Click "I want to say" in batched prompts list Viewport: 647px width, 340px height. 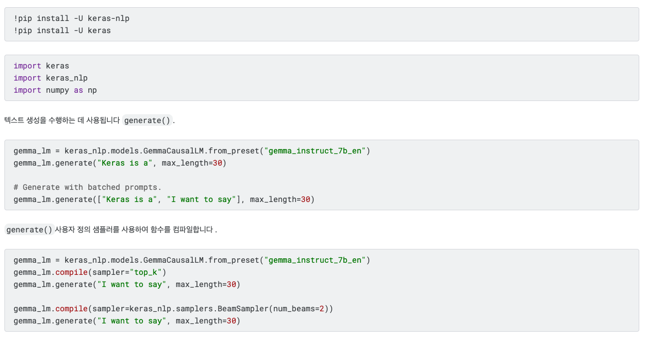coord(201,199)
